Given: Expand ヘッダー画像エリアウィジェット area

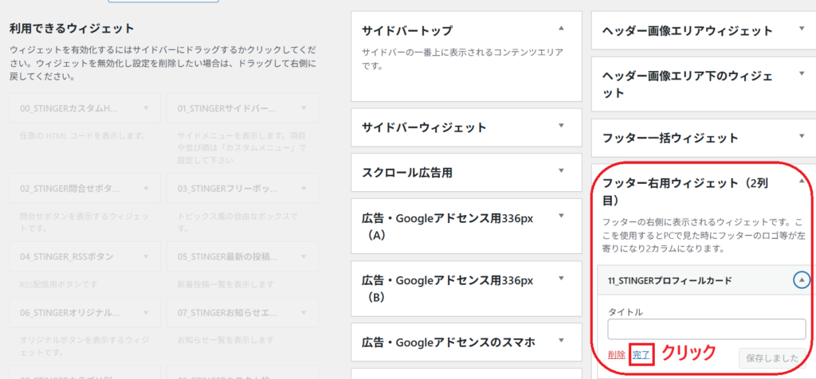Looking at the screenshot, I should 802,29.
